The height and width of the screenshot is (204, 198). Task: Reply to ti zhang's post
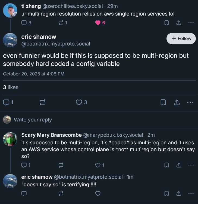tap(24, 23)
